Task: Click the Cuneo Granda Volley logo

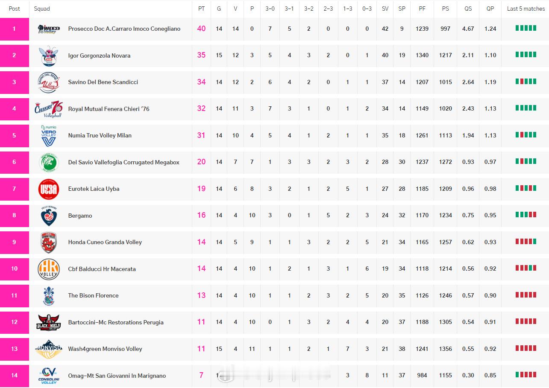Action: click(x=49, y=242)
